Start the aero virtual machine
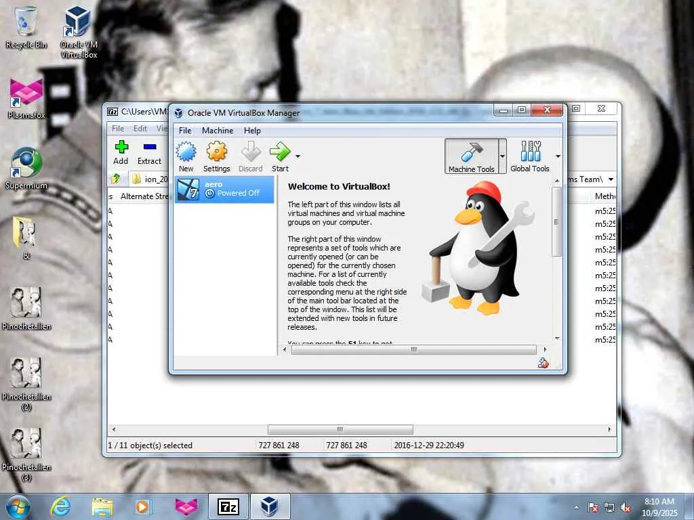 point(280,156)
